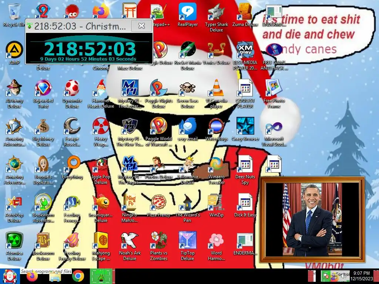Open the Recycle Bin desktop icon
The height and width of the screenshot is (284, 379).
point(14,15)
